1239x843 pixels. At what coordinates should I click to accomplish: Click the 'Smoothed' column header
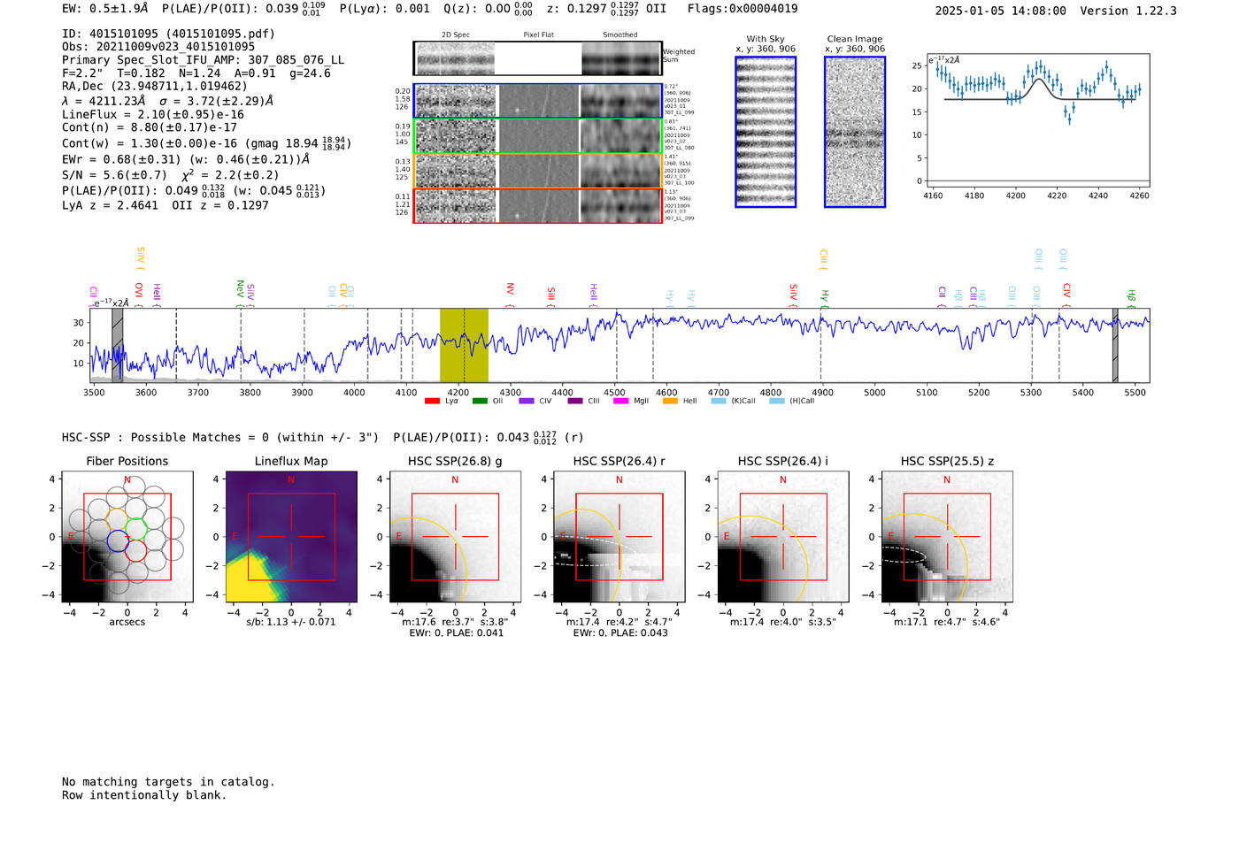620,35
